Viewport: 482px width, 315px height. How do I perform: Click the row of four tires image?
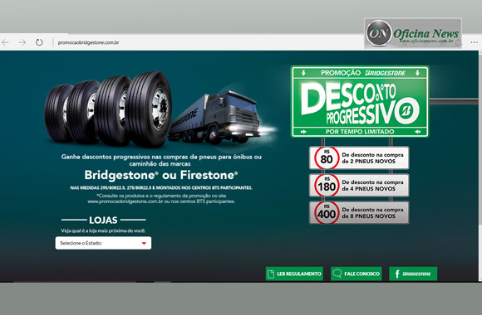(x=108, y=109)
